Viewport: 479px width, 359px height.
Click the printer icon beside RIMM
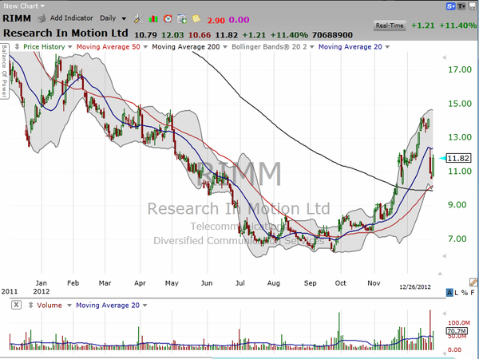pyautogui.click(x=42, y=18)
